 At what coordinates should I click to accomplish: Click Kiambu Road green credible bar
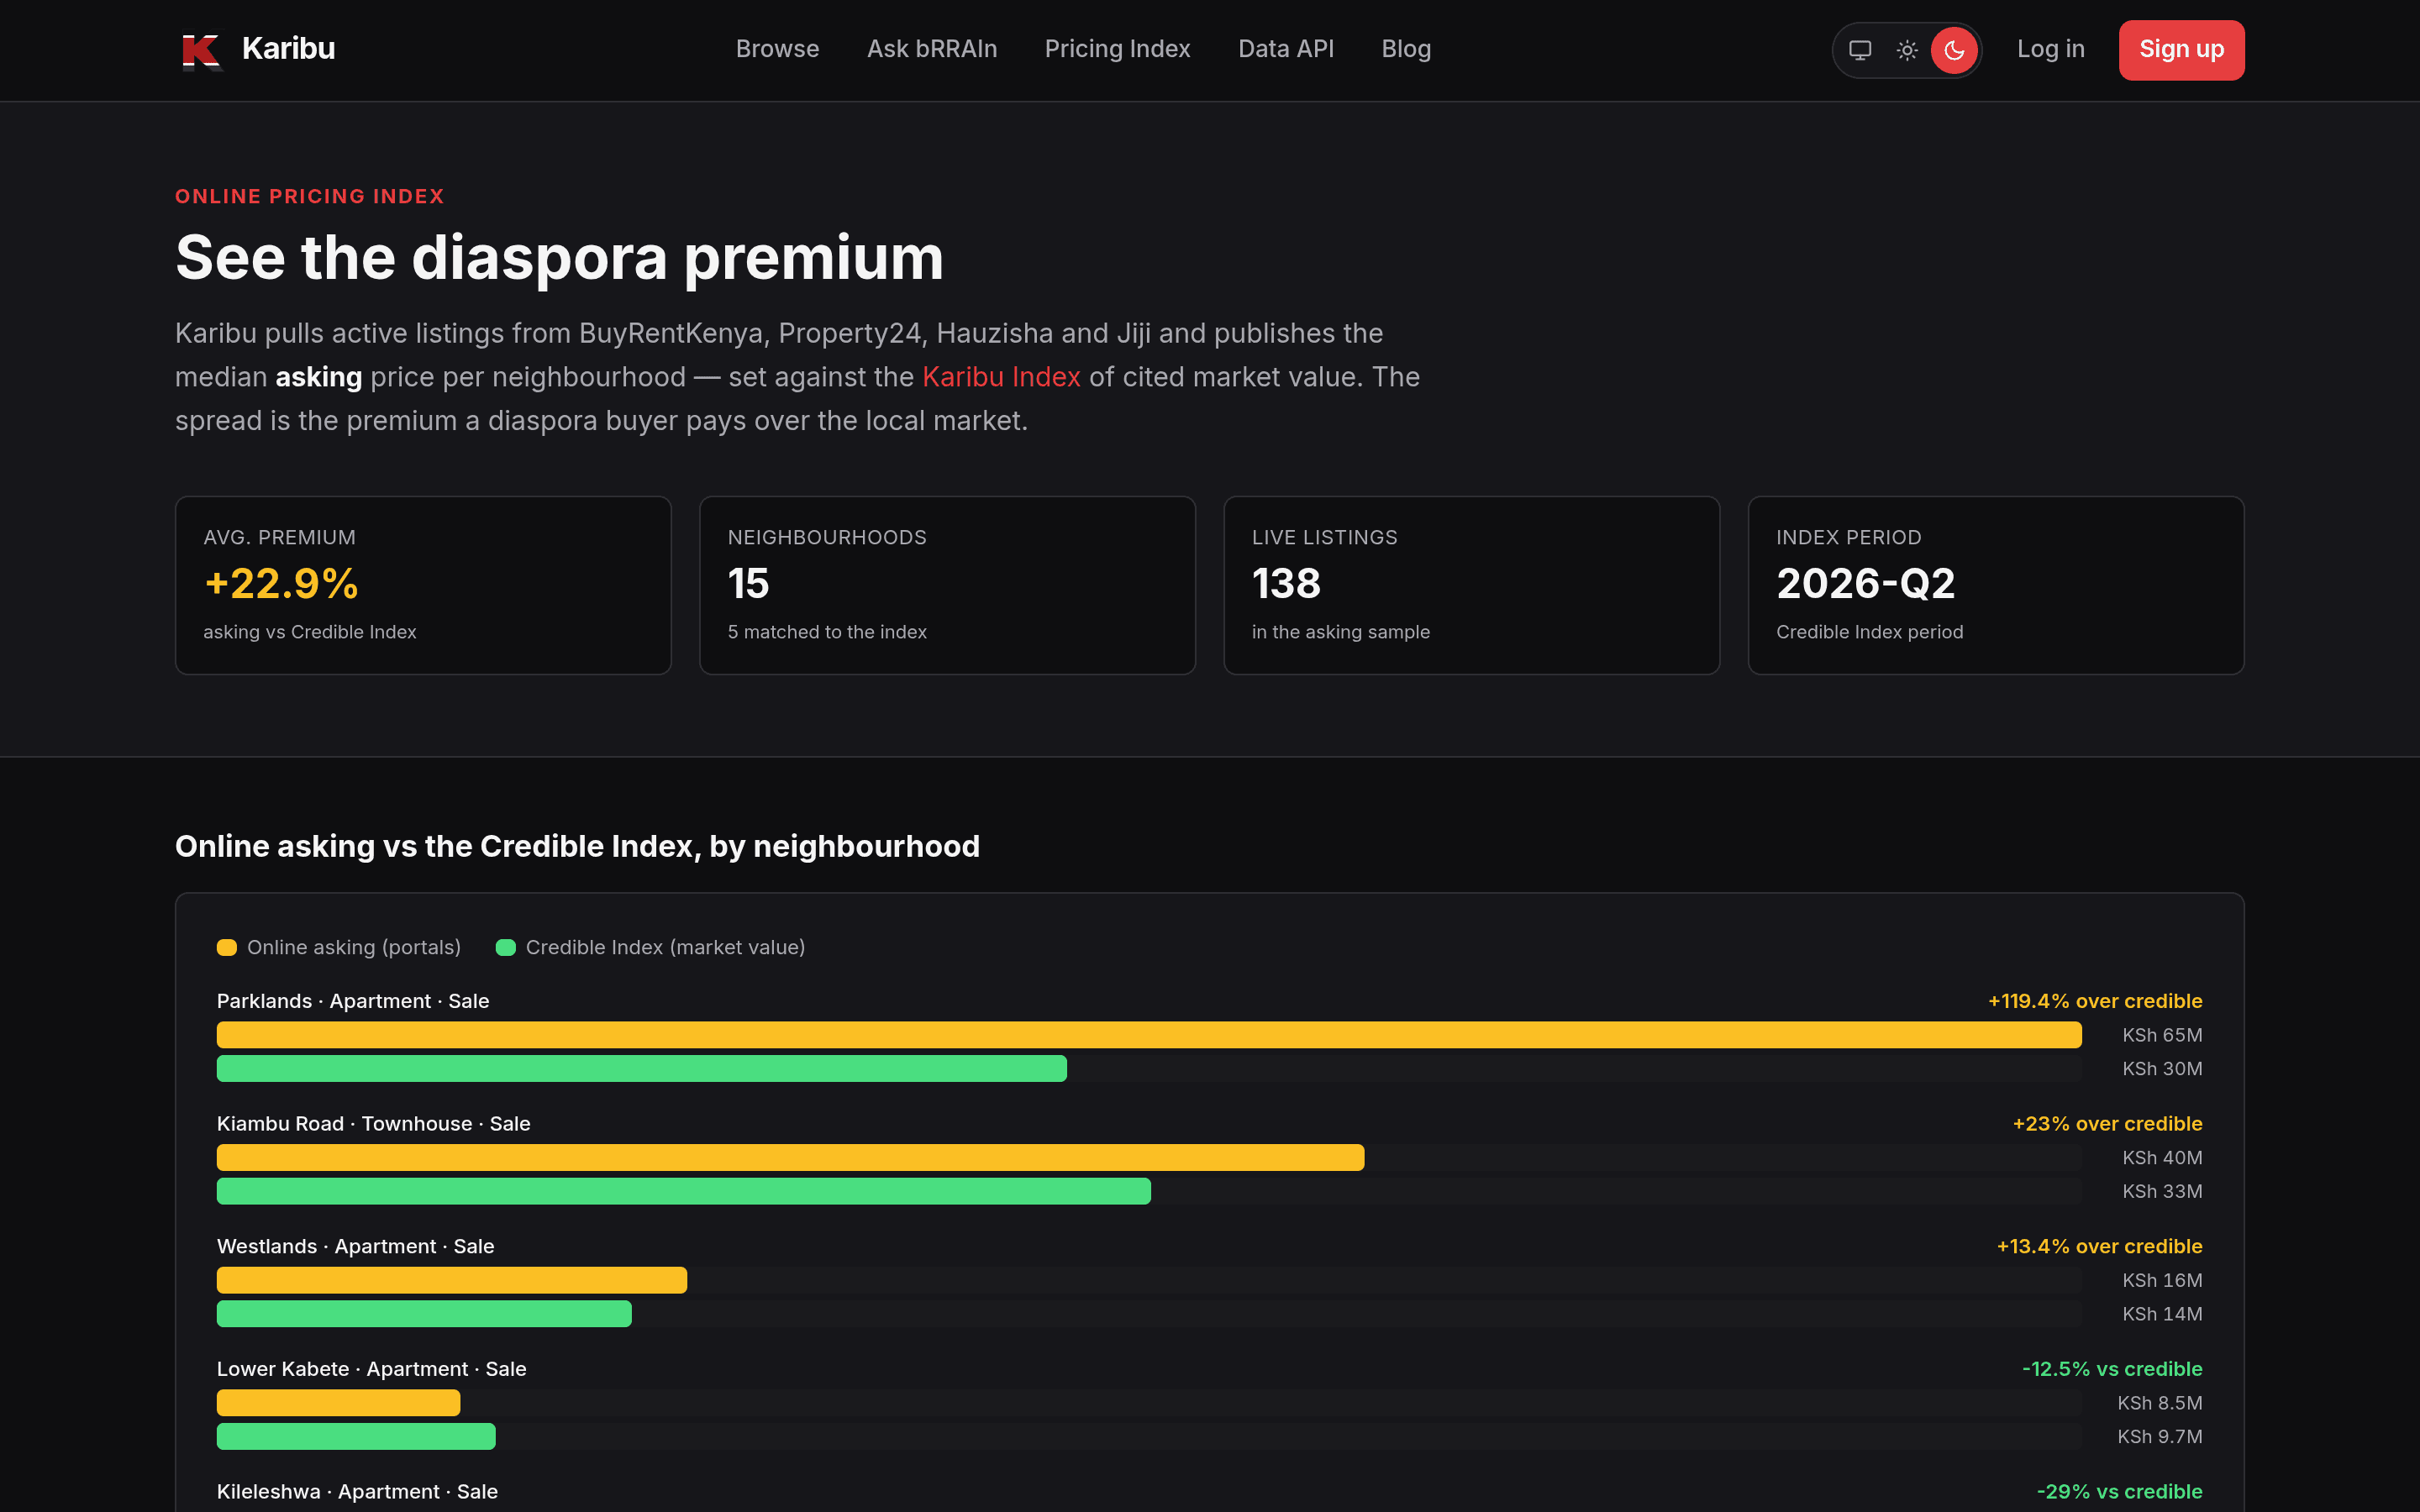click(684, 1191)
